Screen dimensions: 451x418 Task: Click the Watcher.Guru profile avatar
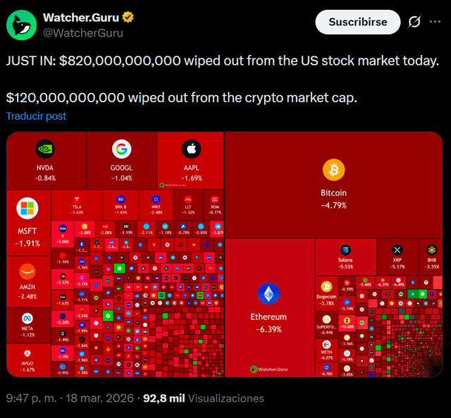(22, 25)
